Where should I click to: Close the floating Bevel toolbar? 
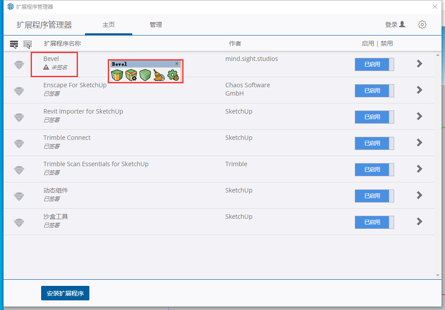click(177, 64)
